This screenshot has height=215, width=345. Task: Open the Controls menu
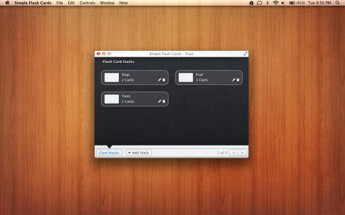tap(88, 3)
